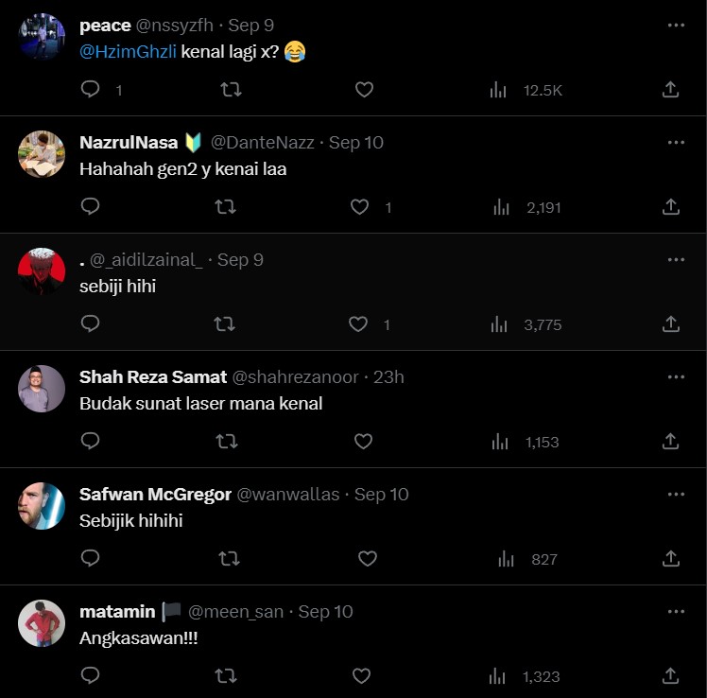Share Shah Reza Samat's tweet
707x698 pixels.
pyautogui.click(x=670, y=441)
